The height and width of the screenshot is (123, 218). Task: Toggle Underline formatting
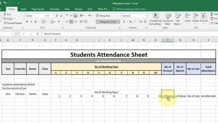(35, 22)
